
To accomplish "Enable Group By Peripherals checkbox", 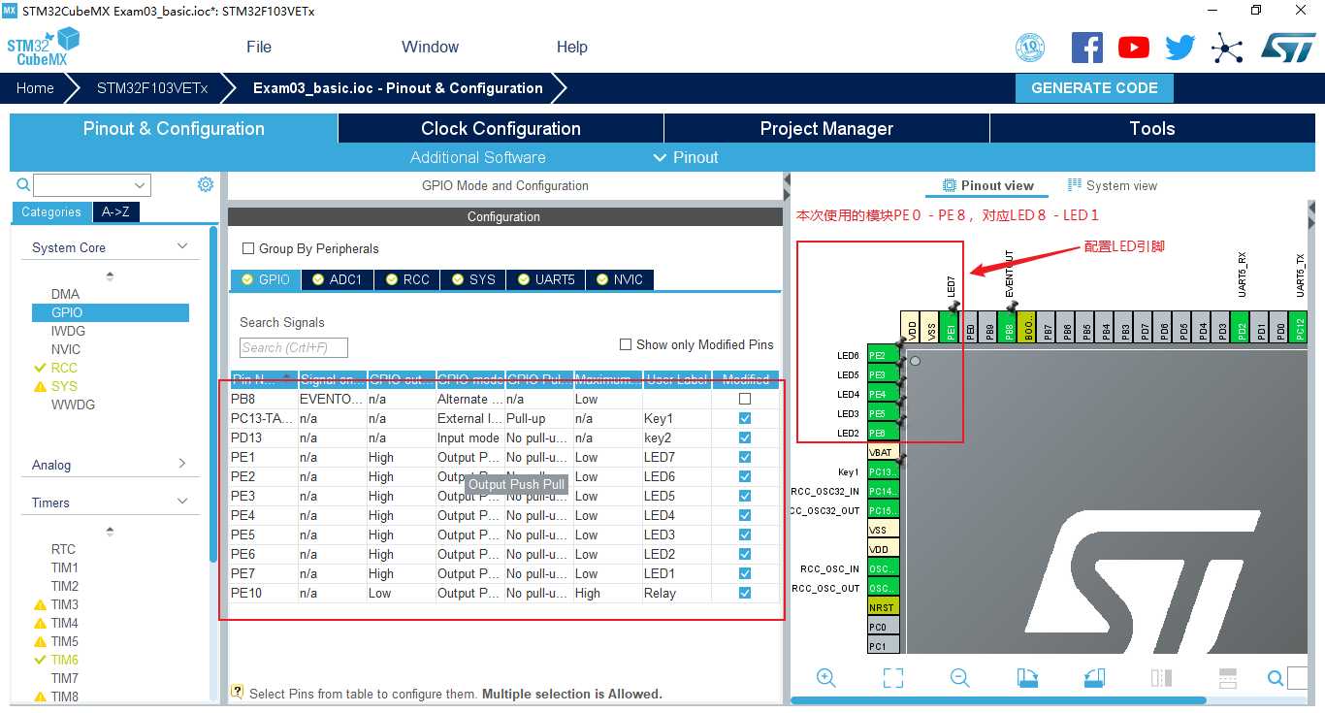I will 248,248.
